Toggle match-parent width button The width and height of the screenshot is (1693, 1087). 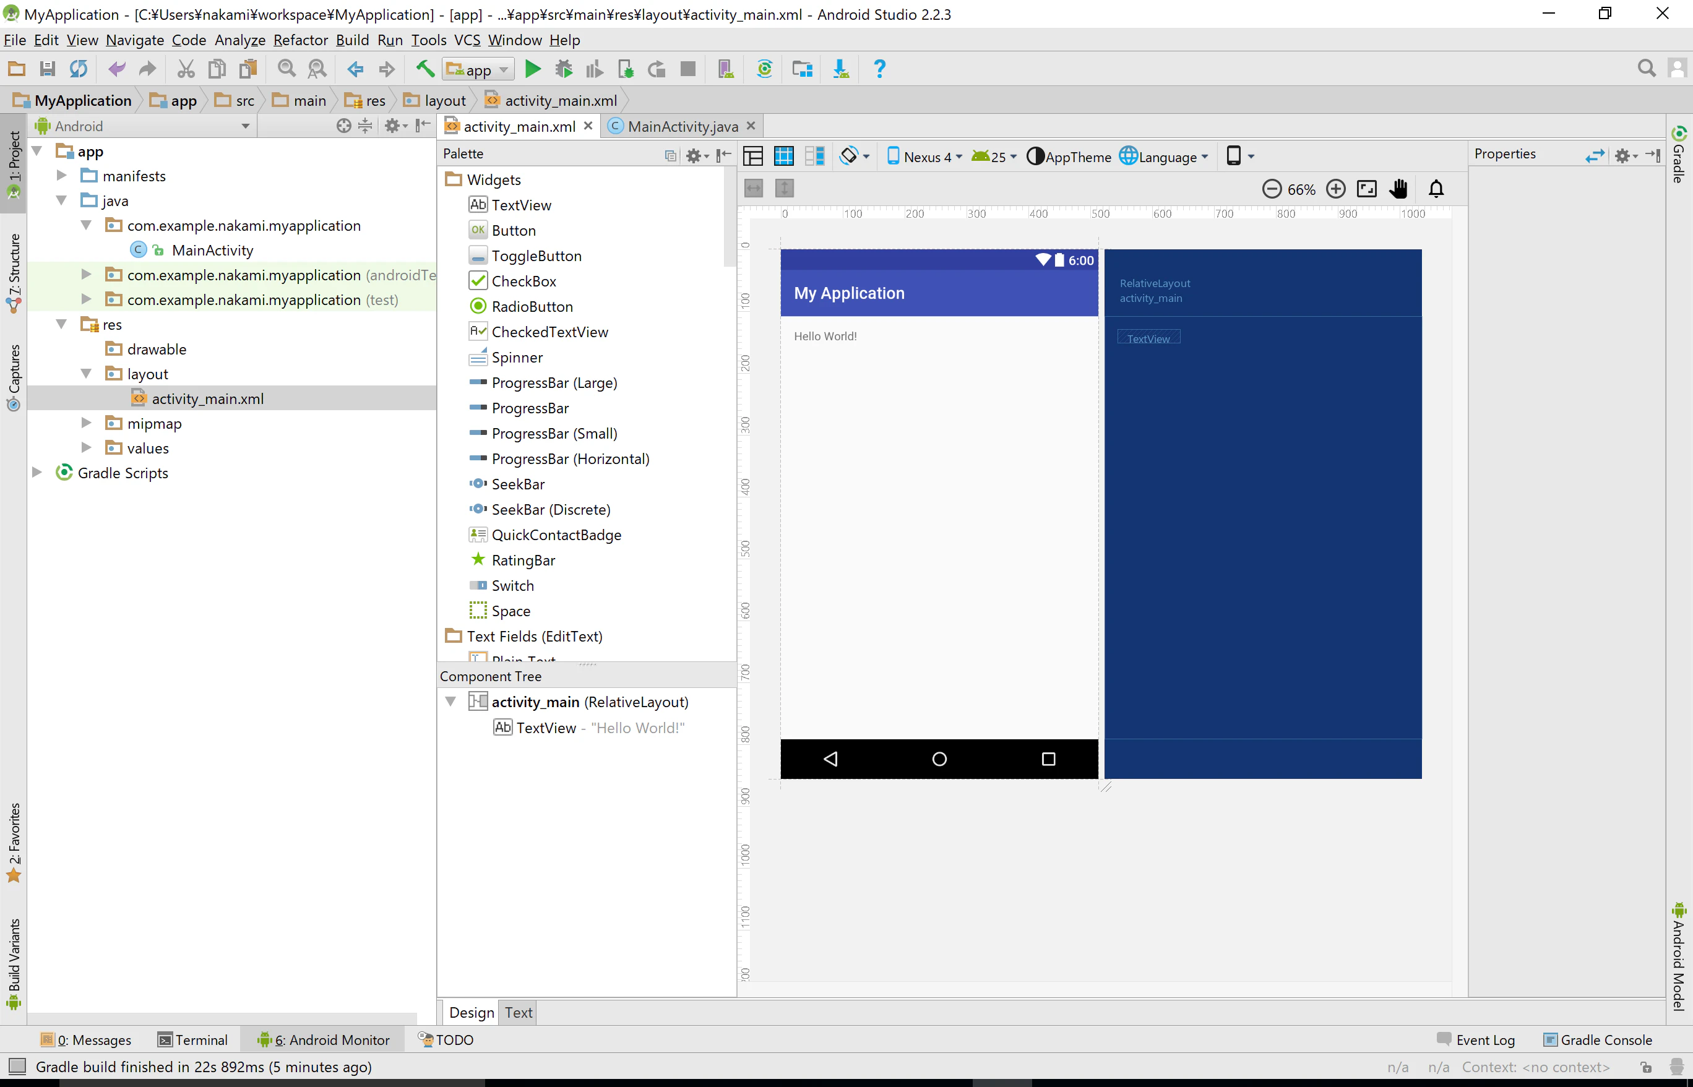[754, 189]
